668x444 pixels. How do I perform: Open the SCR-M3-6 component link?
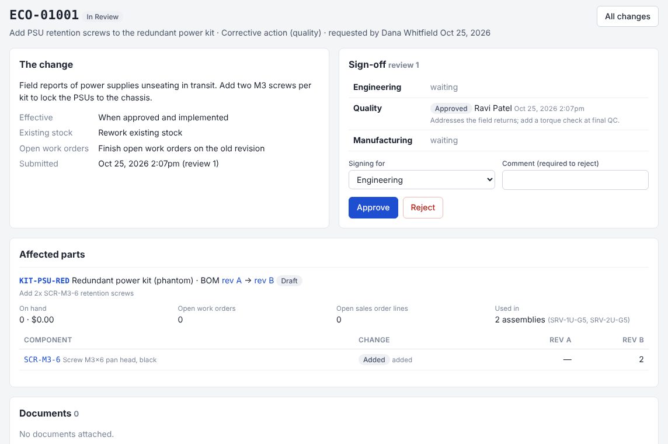[42, 360]
